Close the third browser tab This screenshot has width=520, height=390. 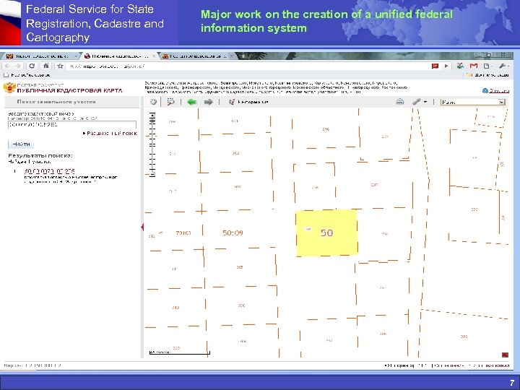(232, 56)
